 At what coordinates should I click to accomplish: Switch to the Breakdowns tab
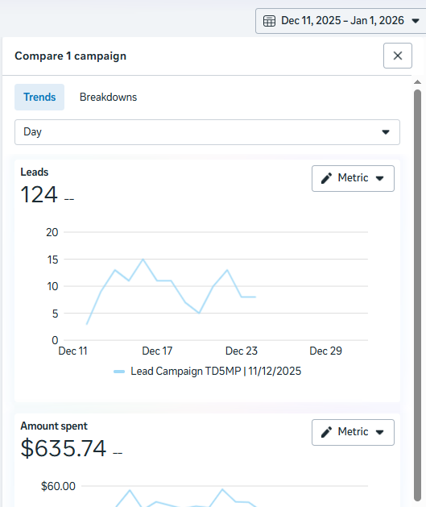108,97
